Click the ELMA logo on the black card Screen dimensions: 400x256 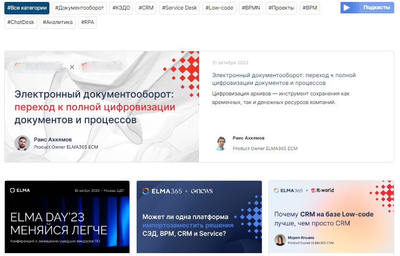[x=20, y=190]
